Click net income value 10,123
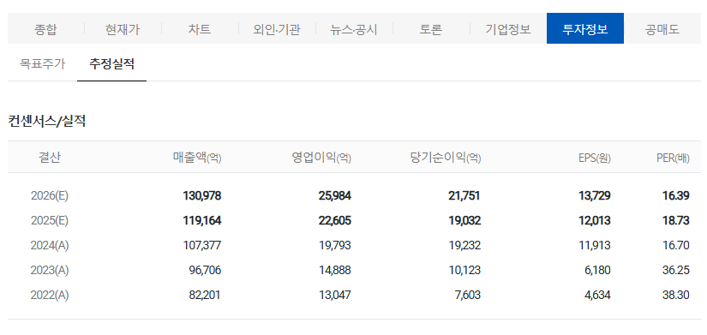707x335 pixels. tap(464, 270)
